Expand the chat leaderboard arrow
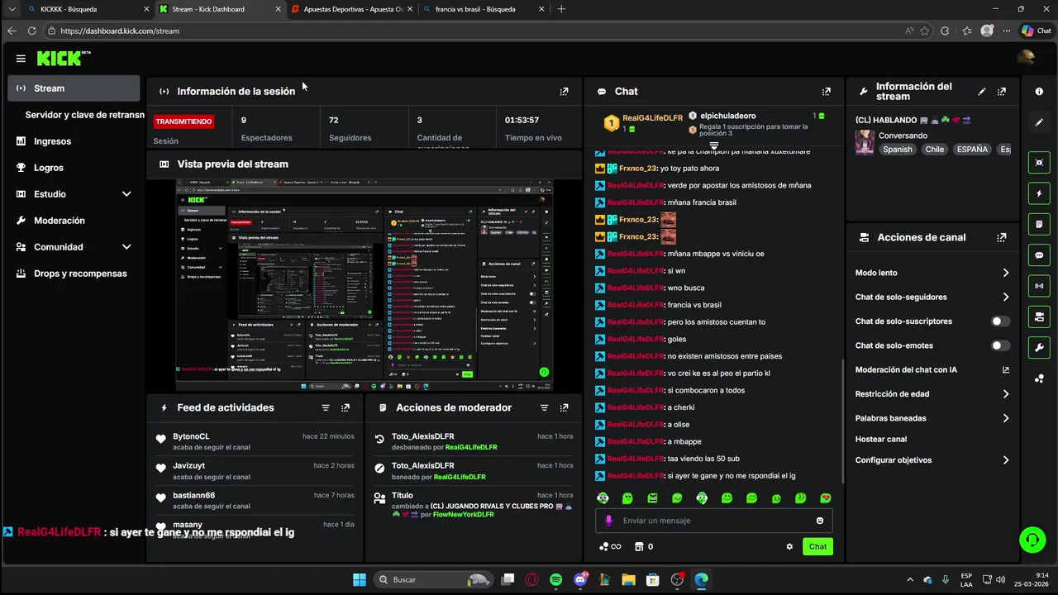 click(x=714, y=145)
